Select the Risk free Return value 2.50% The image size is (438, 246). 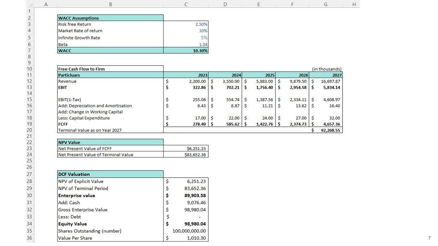[186, 24]
